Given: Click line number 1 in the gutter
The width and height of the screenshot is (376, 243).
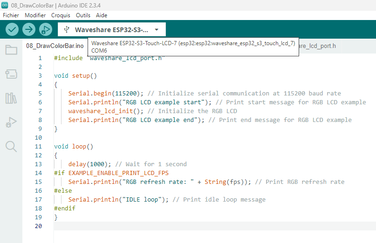Looking at the screenshot, I should pyautogui.click(x=40, y=58).
